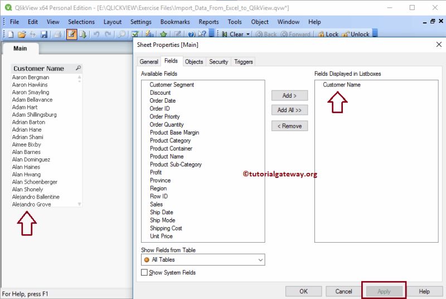
Task: Open Edit Script with the highlighted icon
Action: (71, 35)
